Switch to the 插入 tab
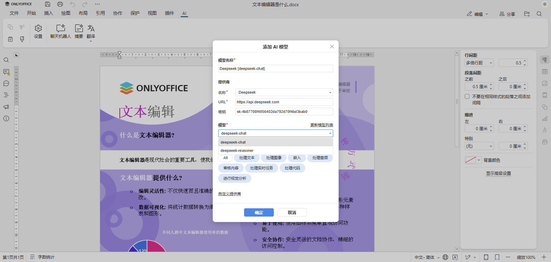Image resolution: width=551 pixels, height=262 pixels. [x=49, y=13]
